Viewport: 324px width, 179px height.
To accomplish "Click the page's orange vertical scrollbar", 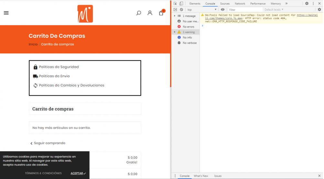I will point(171,44).
